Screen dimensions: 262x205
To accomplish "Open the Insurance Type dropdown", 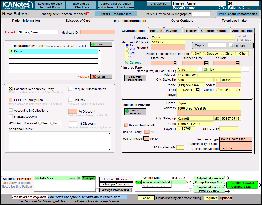I will 235,139.
